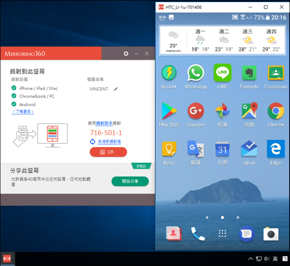Launch WhatsApp on the phone screen

pyautogui.click(x=195, y=73)
